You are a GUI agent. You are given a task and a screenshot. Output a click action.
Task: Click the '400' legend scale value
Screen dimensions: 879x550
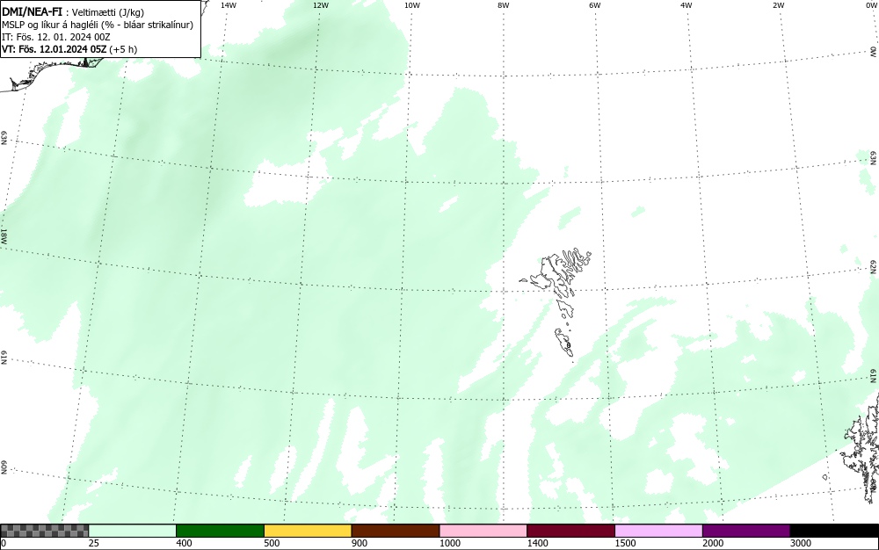[x=184, y=543]
